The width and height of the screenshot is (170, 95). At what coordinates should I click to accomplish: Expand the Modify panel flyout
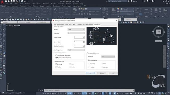point(38,17)
